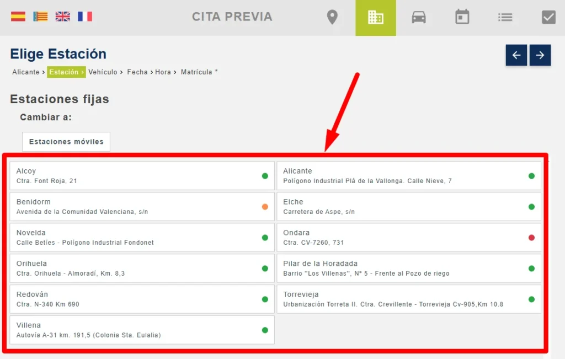Screen dimensions: 565x359
Task: Go back with the left arrow button
Action: click(516, 55)
